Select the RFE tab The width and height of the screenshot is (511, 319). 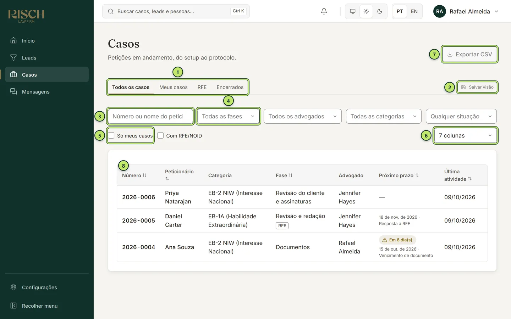tap(202, 87)
